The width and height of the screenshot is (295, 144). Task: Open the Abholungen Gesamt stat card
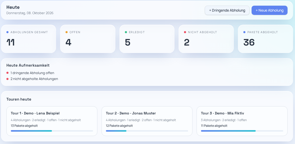(x=29, y=39)
